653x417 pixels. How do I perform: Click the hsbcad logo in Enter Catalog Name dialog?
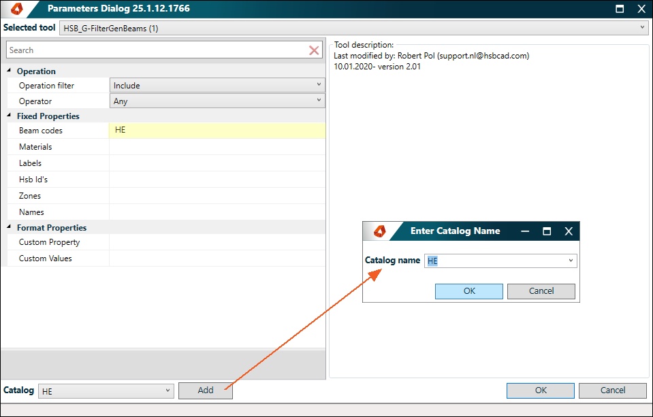pyautogui.click(x=379, y=231)
